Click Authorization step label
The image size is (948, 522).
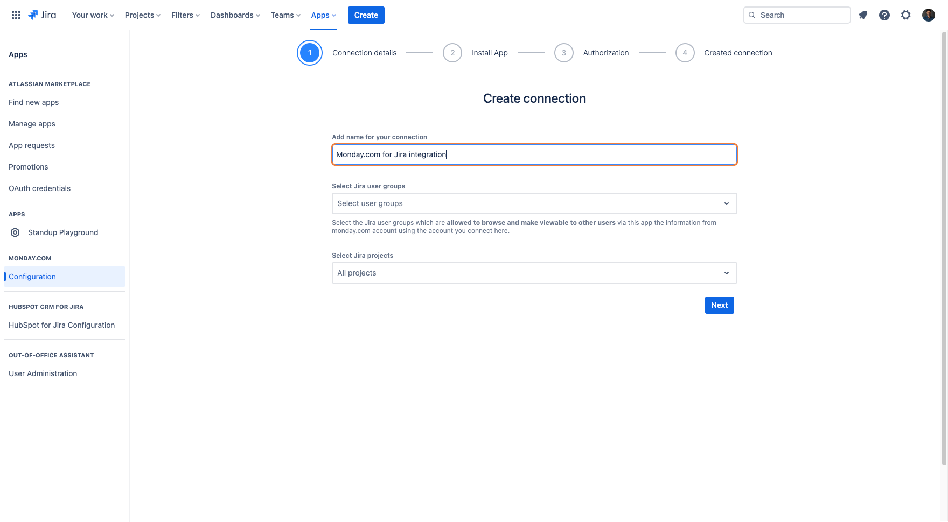[x=606, y=53]
